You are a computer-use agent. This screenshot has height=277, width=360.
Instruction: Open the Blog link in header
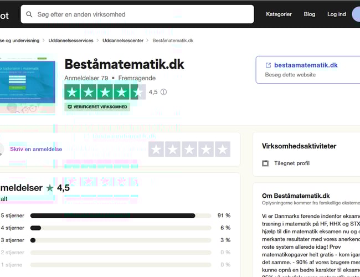pos(310,14)
